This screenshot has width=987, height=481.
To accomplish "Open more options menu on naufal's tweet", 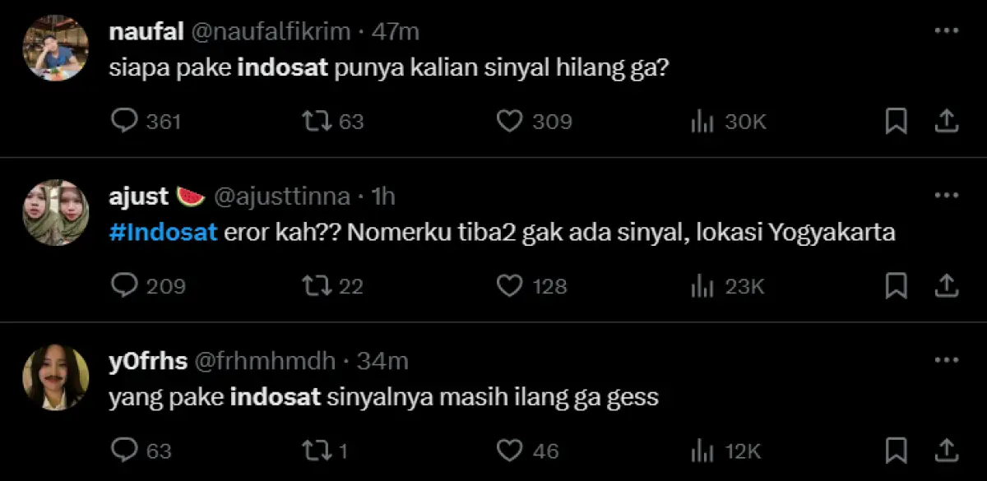I will [944, 29].
